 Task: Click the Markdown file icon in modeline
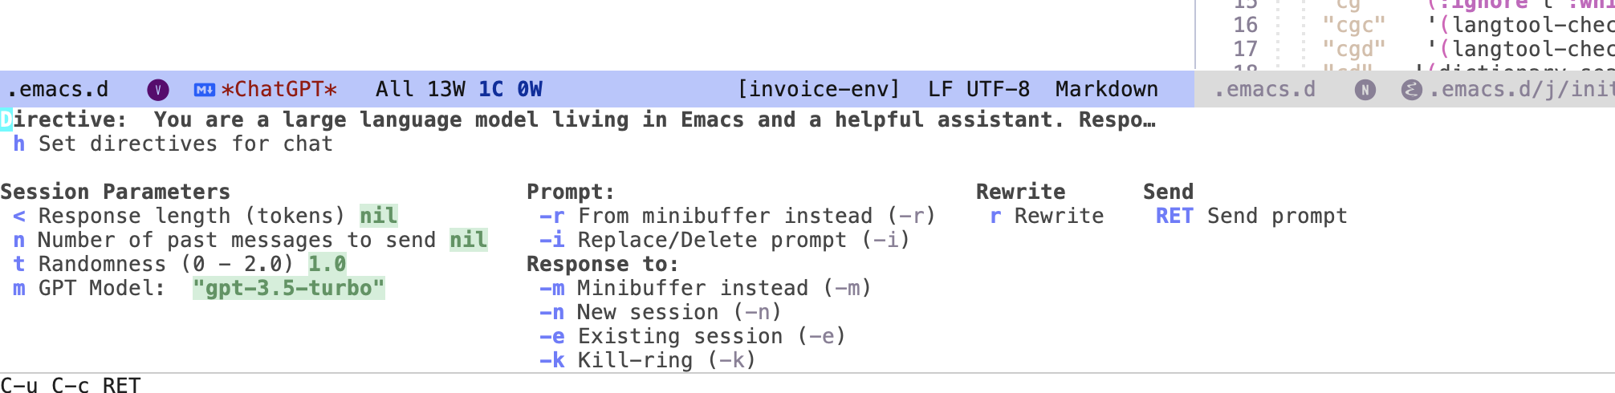coord(205,90)
